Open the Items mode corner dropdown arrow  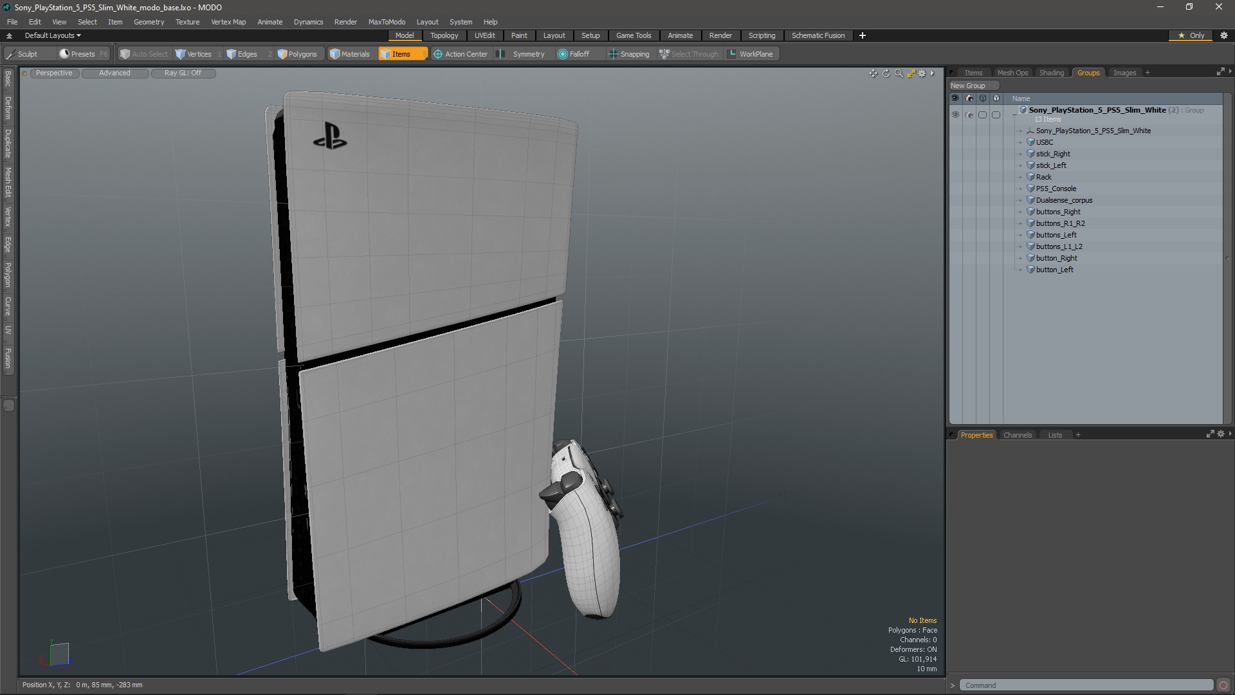[425, 57]
